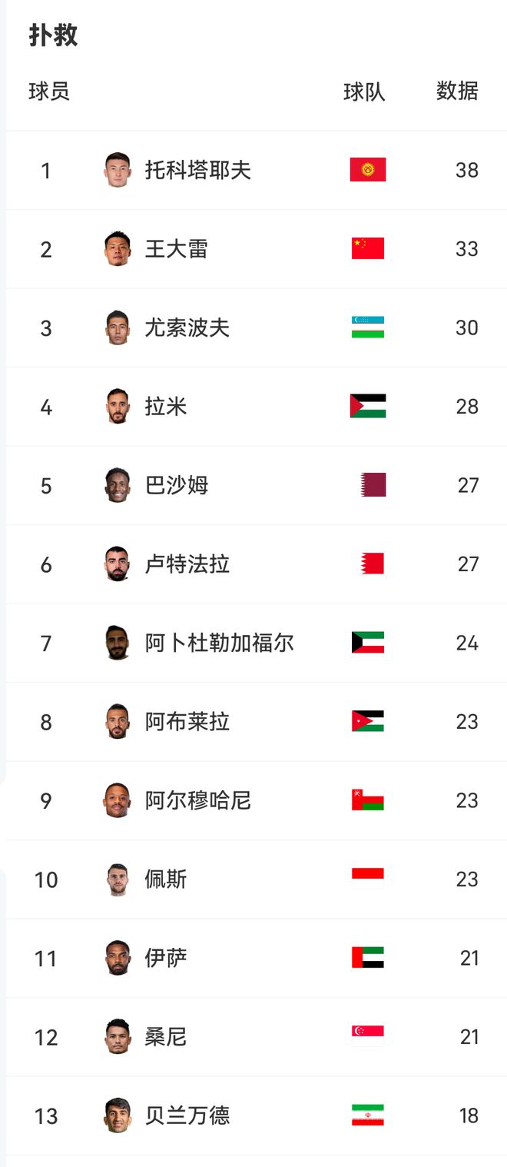This screenshot has width=507, height=1167.
Task: Click the 球队 column header
Action: pos(364,91)
